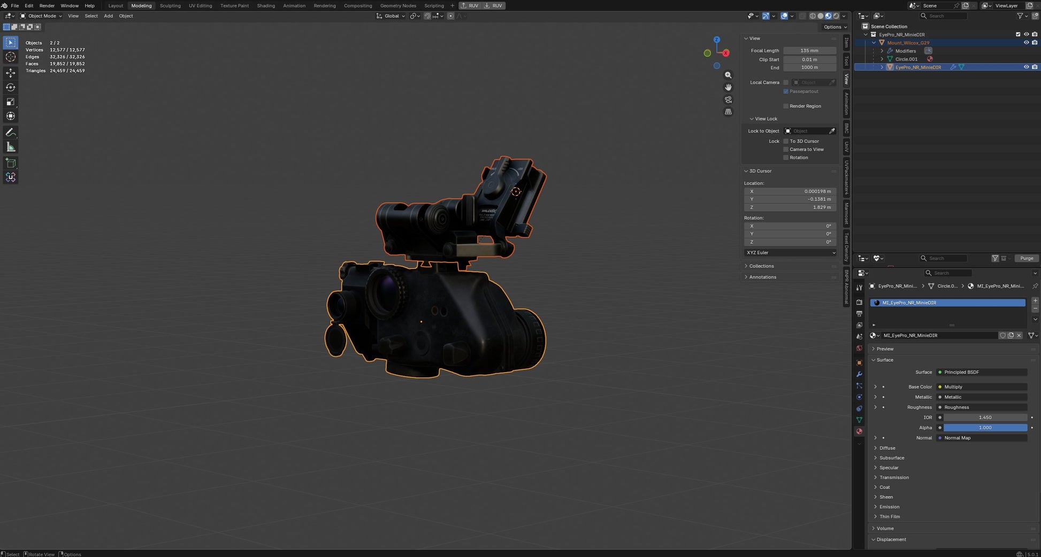
Task: Collapse the View Lock subpanel
Action: 766,119
